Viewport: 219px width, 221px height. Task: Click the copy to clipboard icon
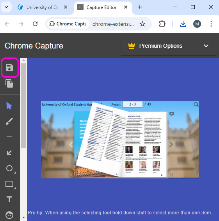click(x=9, y=83)
